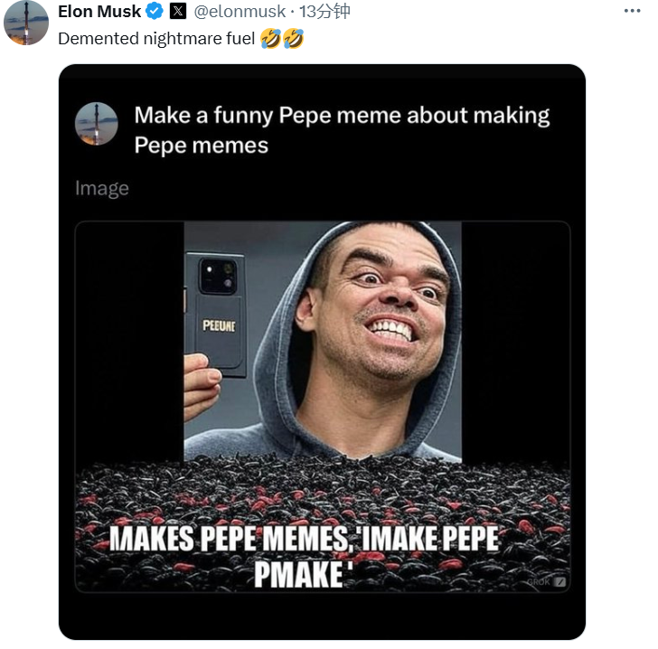Viewport: 658px width, 649px height.
Task: Click the gray "Image" label
Action: 102,188
